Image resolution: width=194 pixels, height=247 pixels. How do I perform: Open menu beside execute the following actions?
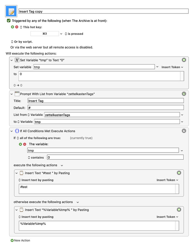click(x=62, y=165)
